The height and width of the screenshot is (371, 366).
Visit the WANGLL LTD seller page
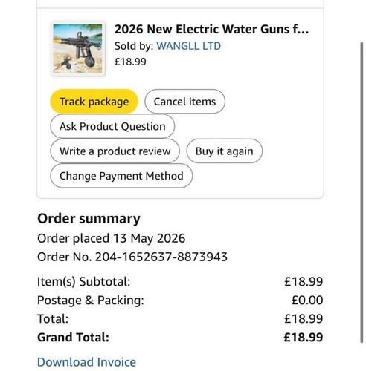(189, 46)
